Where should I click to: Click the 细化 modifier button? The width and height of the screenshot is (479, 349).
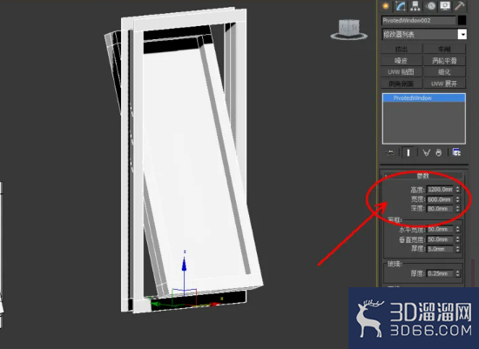pyautogui.click(x=444, y=72)
